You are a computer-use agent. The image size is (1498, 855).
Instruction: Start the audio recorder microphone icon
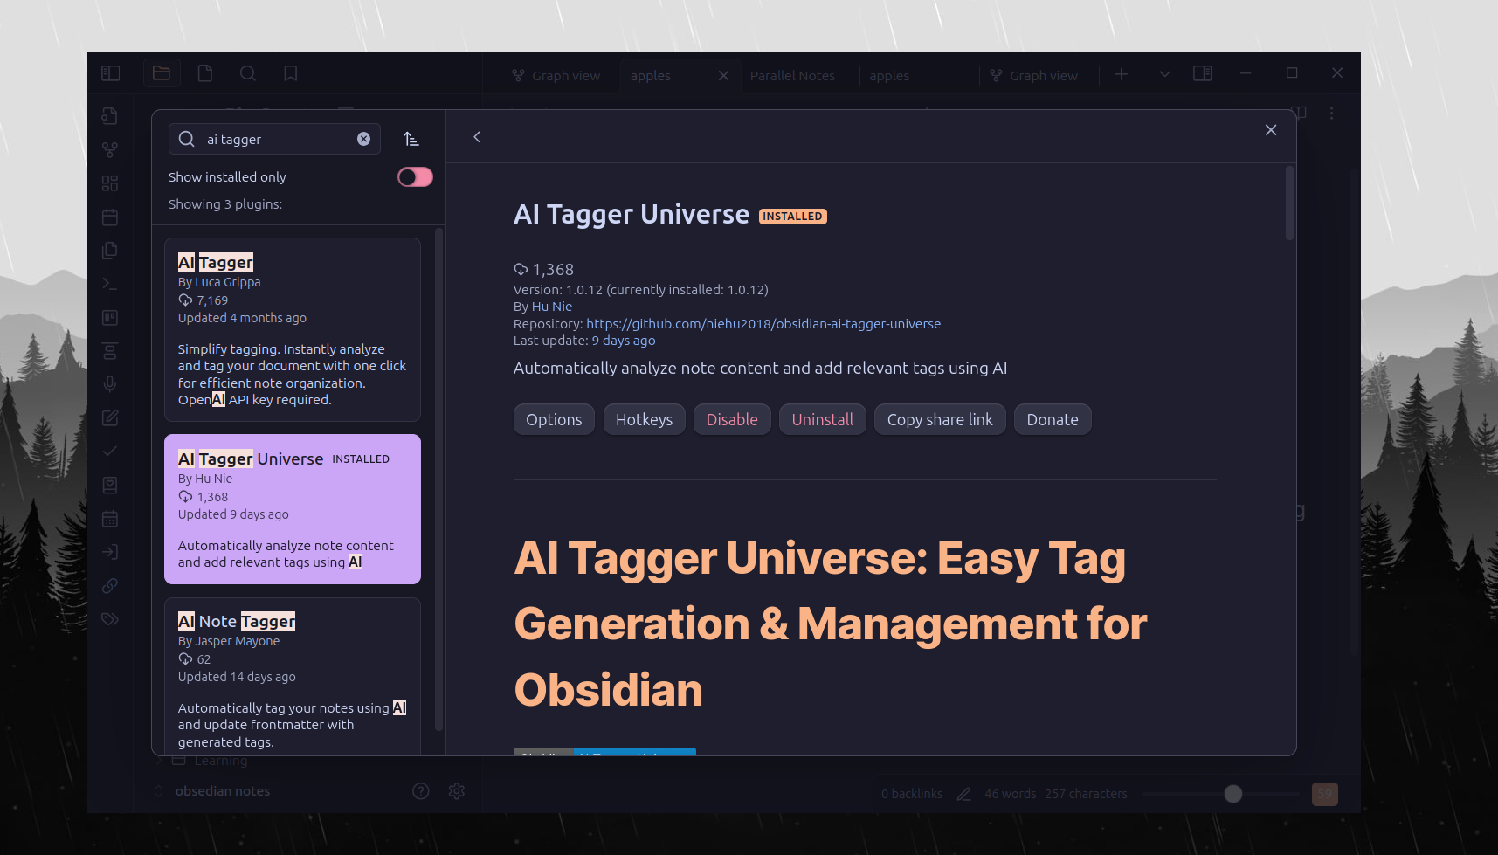pyautogui.click(x=110, y=384)
